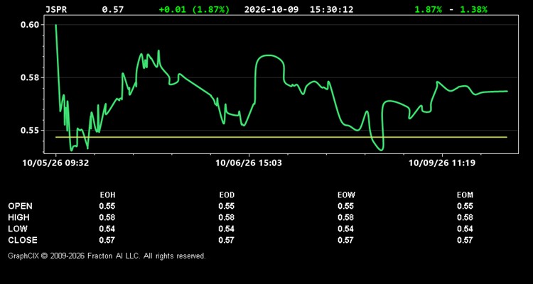Click the 0.55 y-axis label
Viewport: 533px width, 284px height.
coord(30,131)
